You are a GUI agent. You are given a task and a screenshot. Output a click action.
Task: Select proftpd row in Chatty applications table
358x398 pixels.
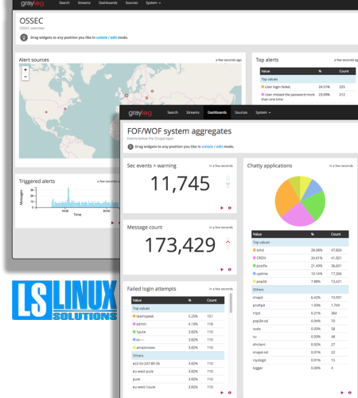click(x=300, y=305)
